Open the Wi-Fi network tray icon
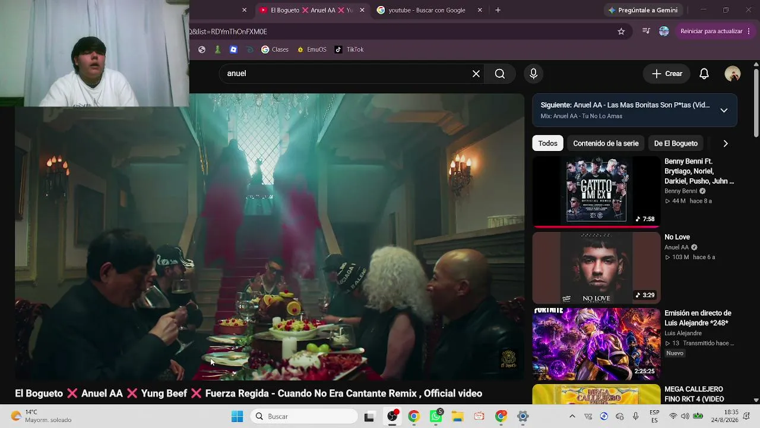 673,416
